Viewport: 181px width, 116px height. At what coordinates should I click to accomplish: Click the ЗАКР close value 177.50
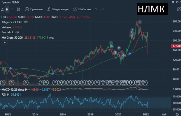63,17
